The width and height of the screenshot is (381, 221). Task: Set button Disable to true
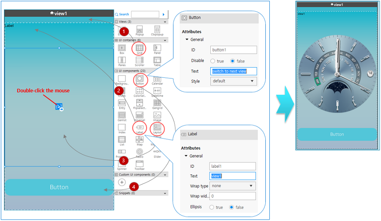213,61
